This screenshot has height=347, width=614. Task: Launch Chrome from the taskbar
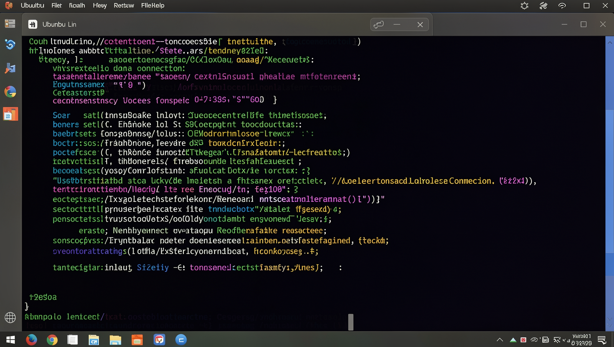coord(52,340)
